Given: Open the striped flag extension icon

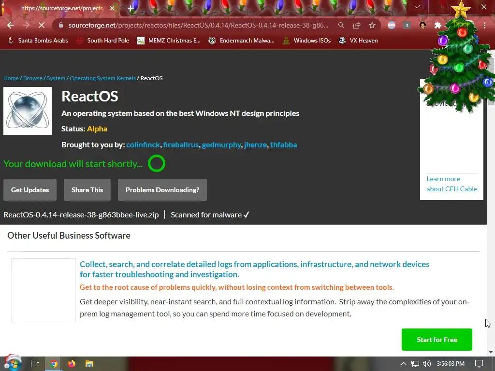Looking at the screenshot, I should point(392,25).
